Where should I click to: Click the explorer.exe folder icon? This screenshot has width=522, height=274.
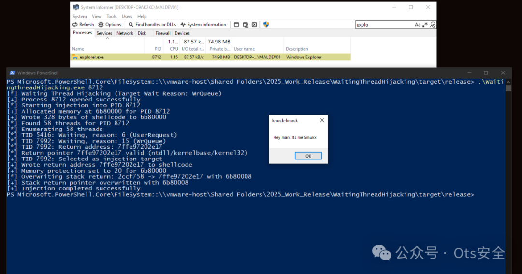pyautogui.click(x=75, y=57)
